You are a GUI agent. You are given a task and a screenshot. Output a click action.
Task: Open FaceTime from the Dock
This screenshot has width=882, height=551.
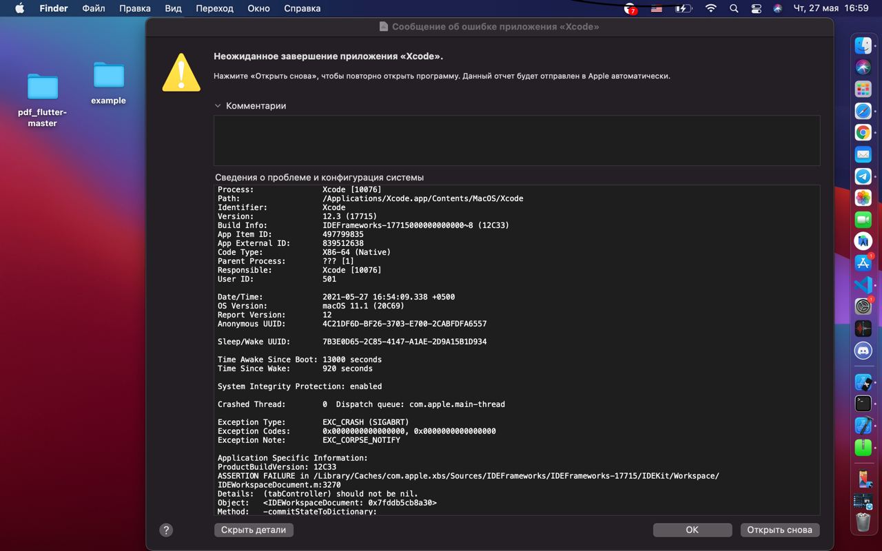[863, 220]
